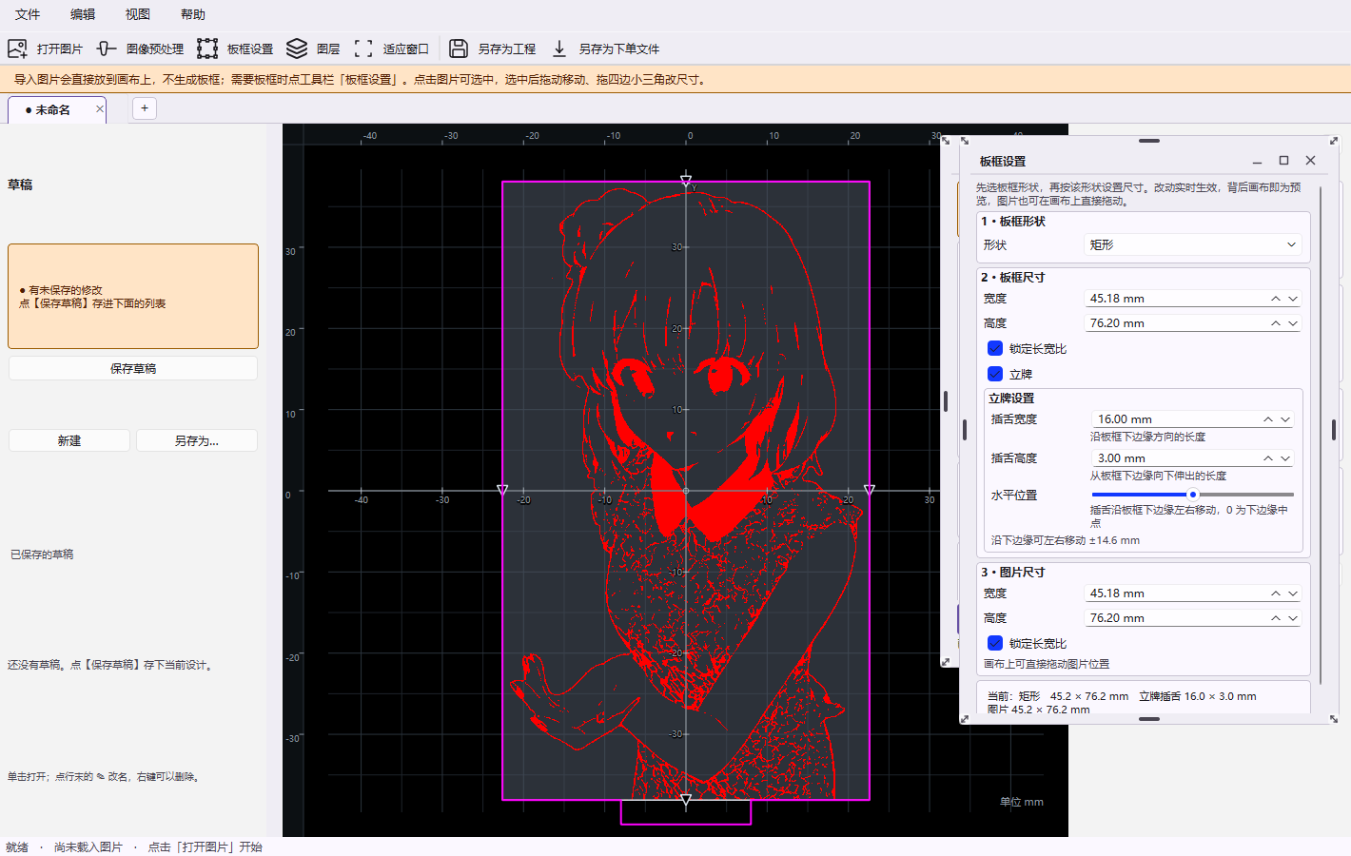The image size is (1351, 856).
Task: Click the 就绪 status bar text
Action: (x=17, y=846)
